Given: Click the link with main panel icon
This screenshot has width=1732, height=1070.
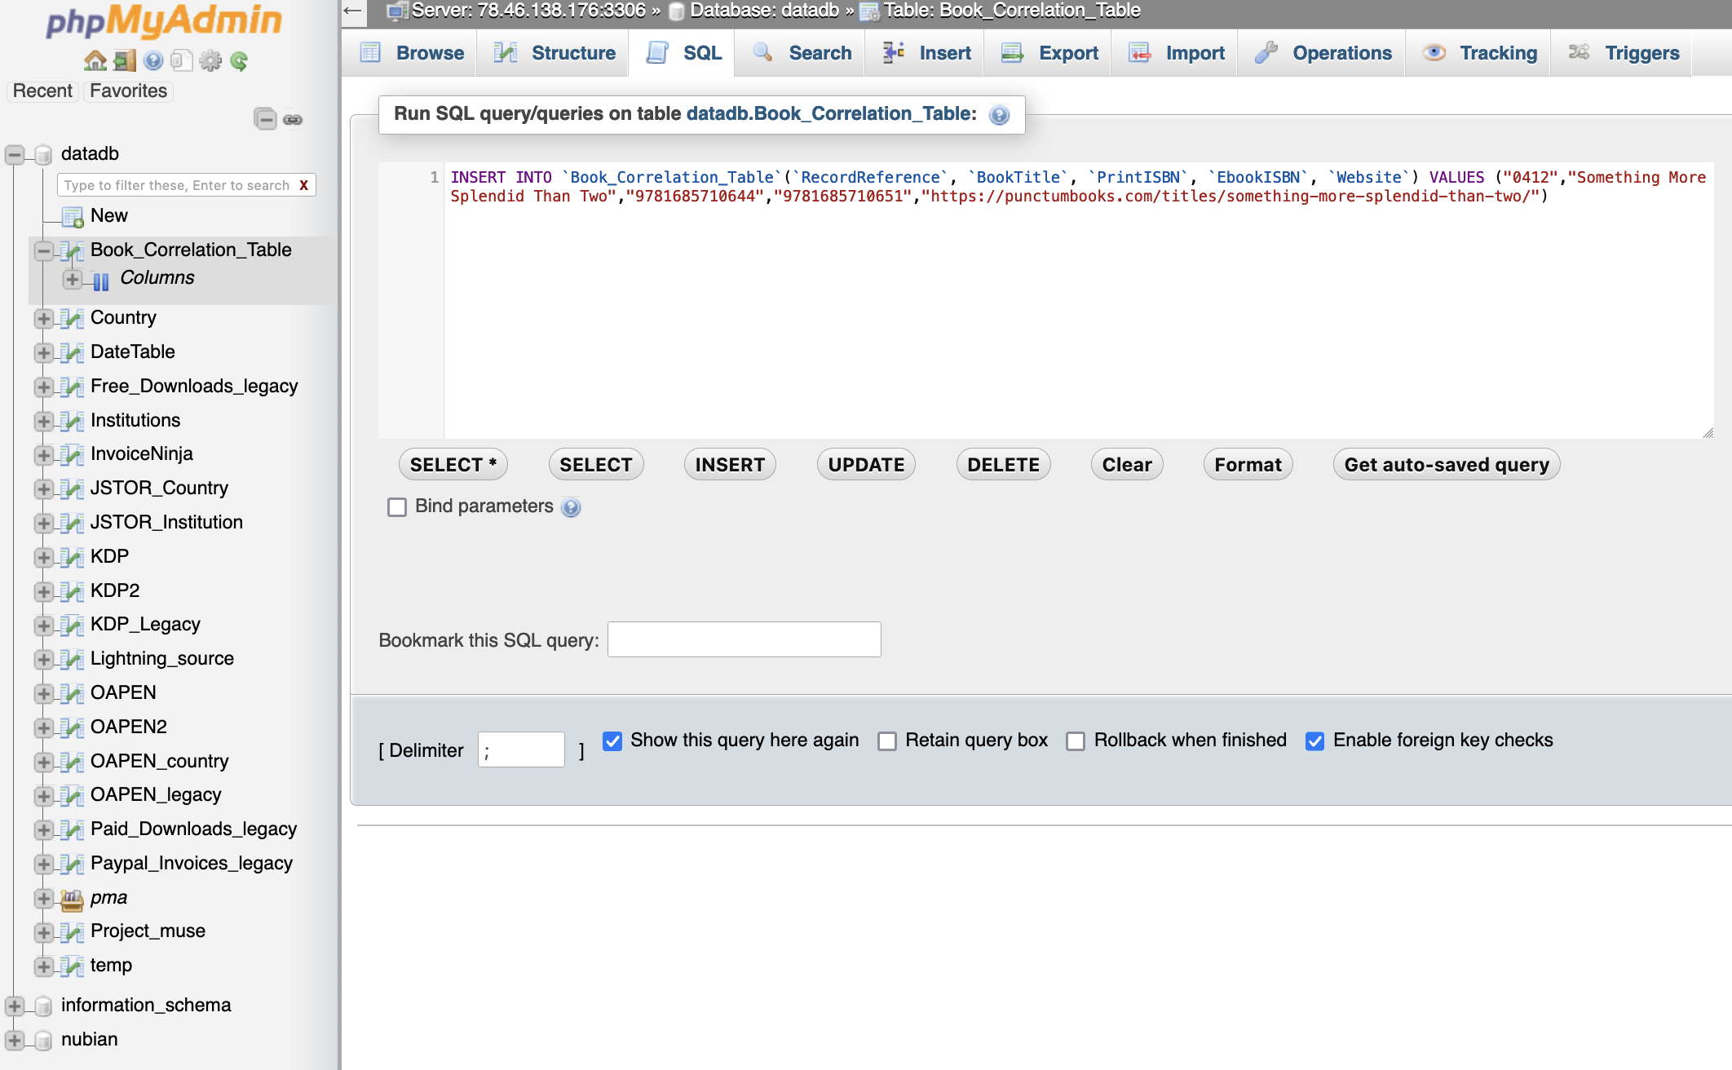Looking at the screenshot, I should [x=293, y=120].
